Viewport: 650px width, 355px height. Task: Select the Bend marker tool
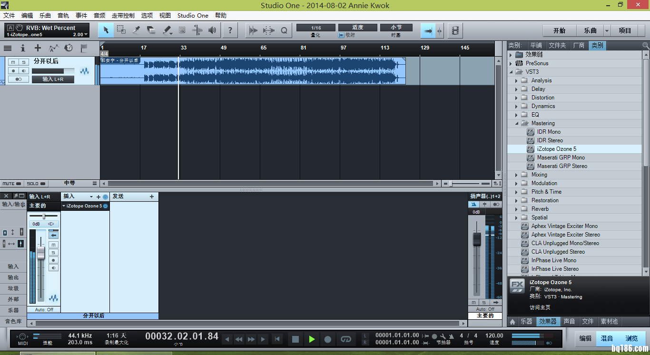coord(197,30)
